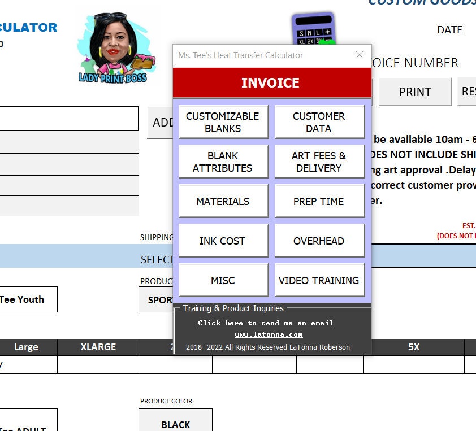Close the Heat Transfer Calculator dialog

click(359, 55)
